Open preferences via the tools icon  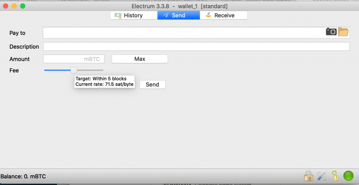321,176
